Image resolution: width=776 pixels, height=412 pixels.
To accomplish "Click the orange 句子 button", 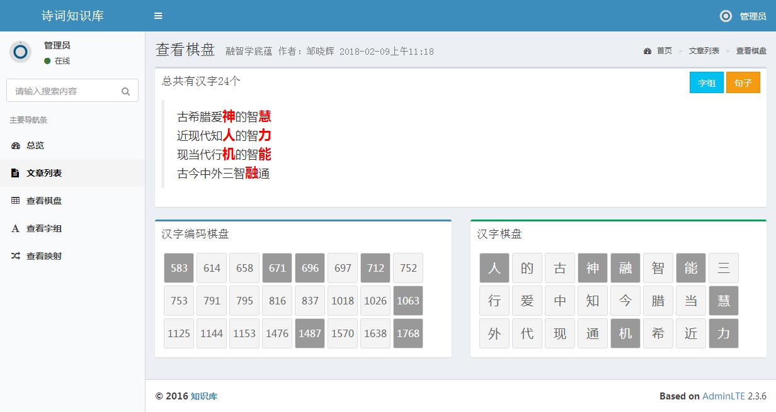I will pyautogui.click(x=743, y=82).
